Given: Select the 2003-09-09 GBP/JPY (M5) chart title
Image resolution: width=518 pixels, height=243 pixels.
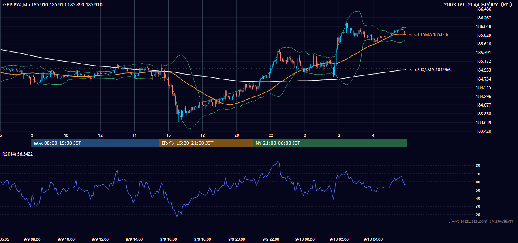Looking at the screenshot, I should click(x=479, y=5).
